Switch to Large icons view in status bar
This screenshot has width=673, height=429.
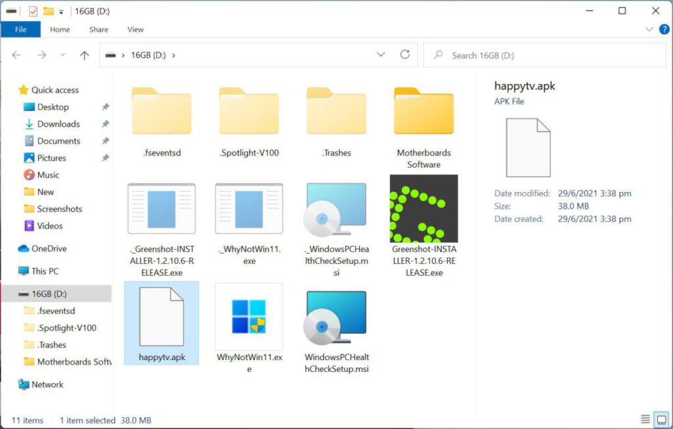[x=662, y=419]
